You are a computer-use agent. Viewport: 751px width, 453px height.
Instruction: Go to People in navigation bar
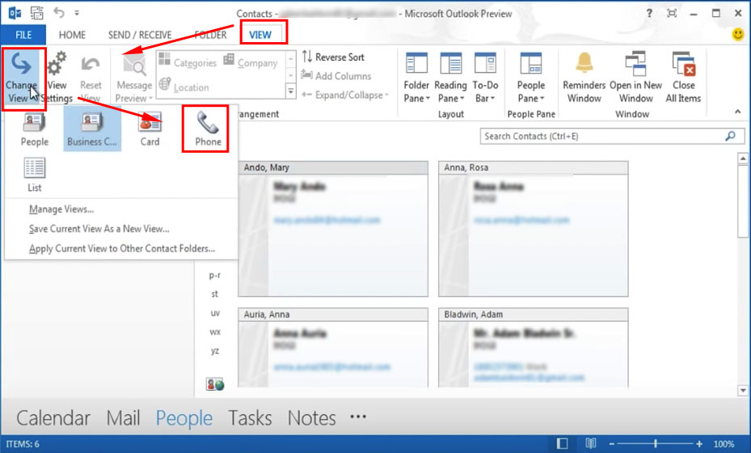(184, 418)
